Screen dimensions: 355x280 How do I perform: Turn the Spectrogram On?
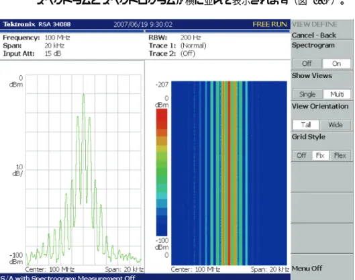point(336,63)
